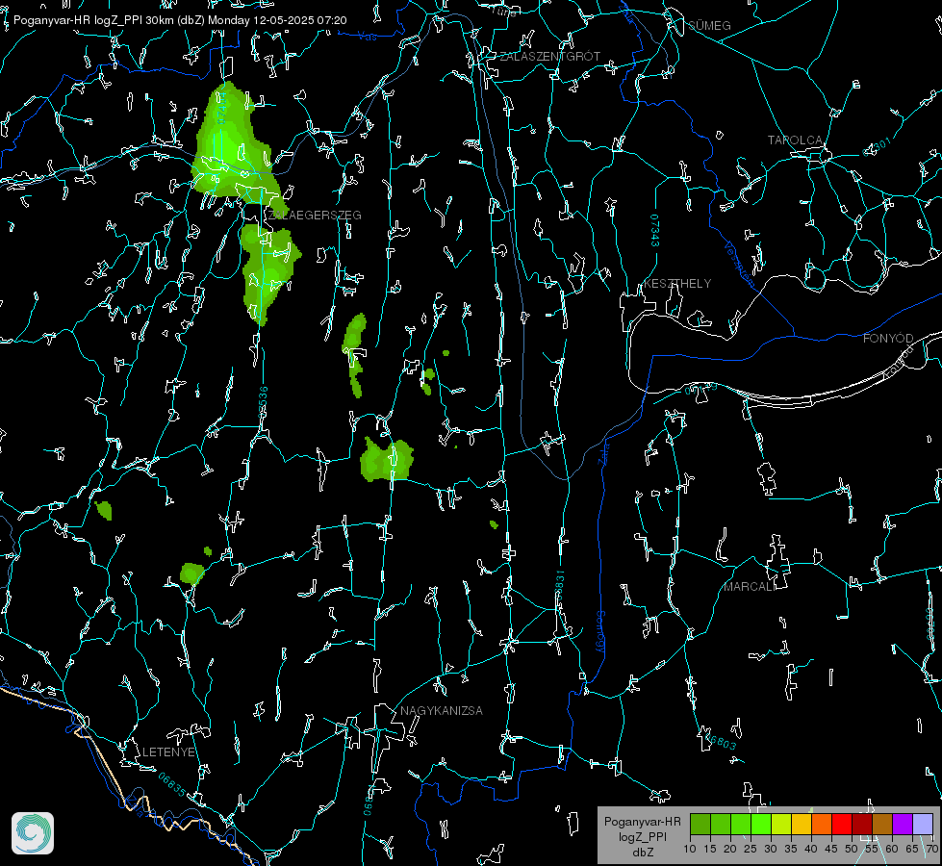Select the NAGYKANIZSA city label
The width and height of the screenshot is (942, 866).
(442, 711)
